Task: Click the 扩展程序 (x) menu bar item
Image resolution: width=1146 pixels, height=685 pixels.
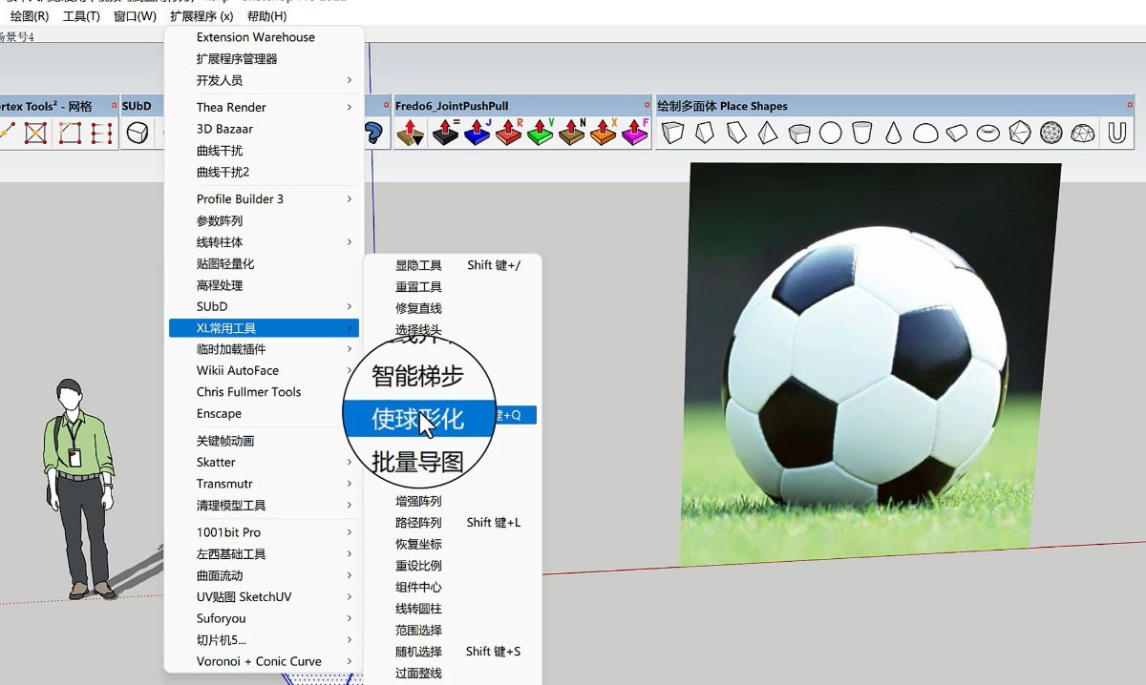Action: [202, 16]
